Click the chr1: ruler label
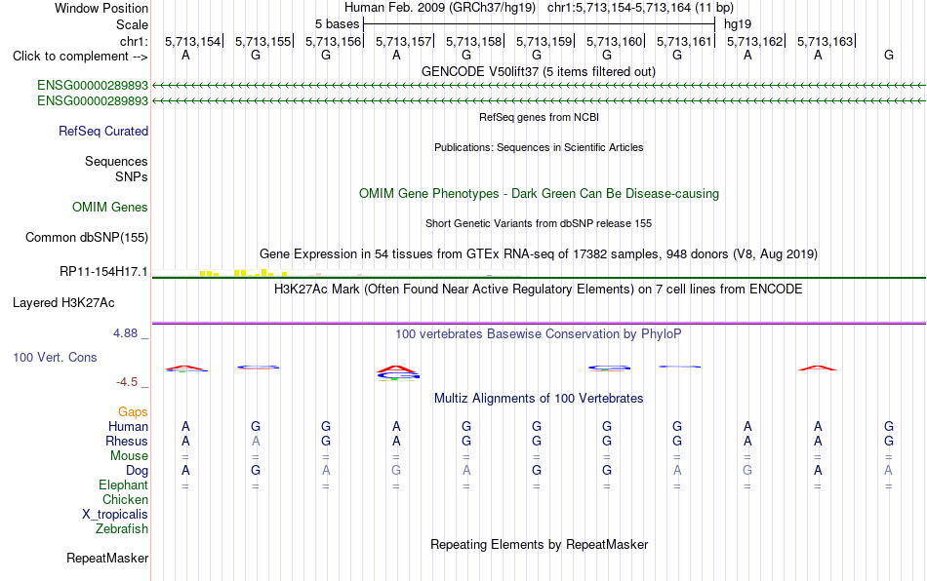 coord(134,41)
